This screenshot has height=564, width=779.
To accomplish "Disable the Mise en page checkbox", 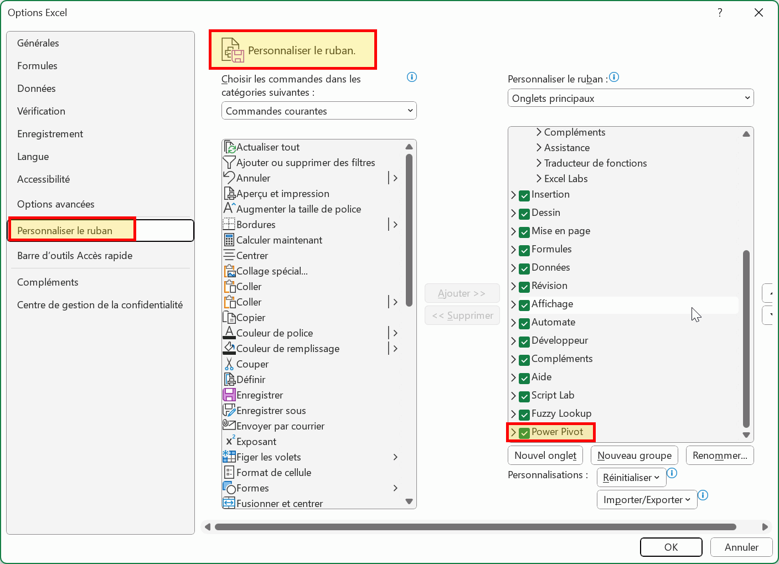I will coord(524,232).
